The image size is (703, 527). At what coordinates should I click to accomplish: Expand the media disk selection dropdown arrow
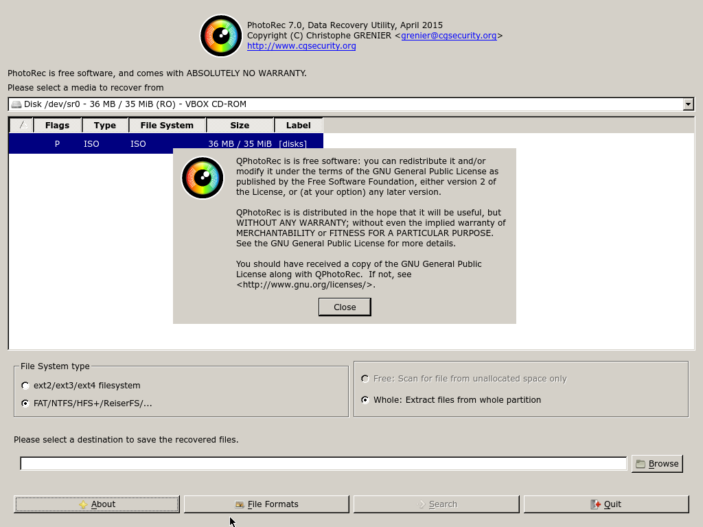688,104
